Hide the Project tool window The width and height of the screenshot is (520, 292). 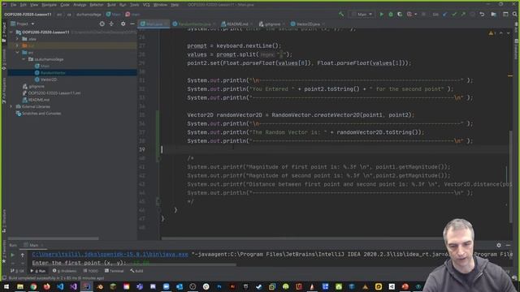pos(132,24)
